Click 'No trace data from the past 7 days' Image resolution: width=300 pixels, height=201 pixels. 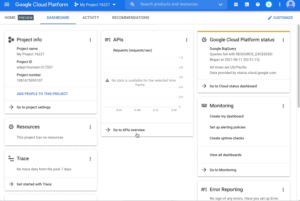[x=44, y=169]
